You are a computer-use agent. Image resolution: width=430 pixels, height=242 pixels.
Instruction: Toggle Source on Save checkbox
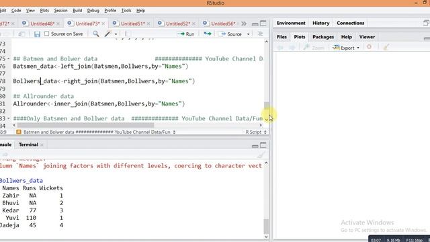coord(46,34)
